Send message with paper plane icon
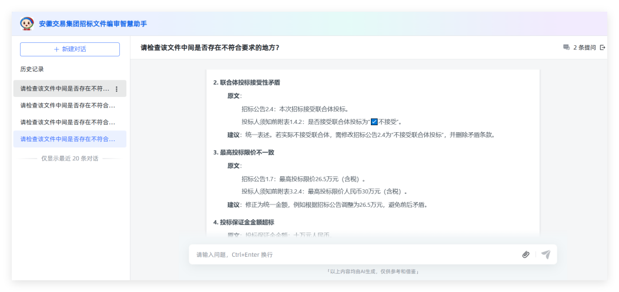The image size is (619, 292). [x=546, y=254]
